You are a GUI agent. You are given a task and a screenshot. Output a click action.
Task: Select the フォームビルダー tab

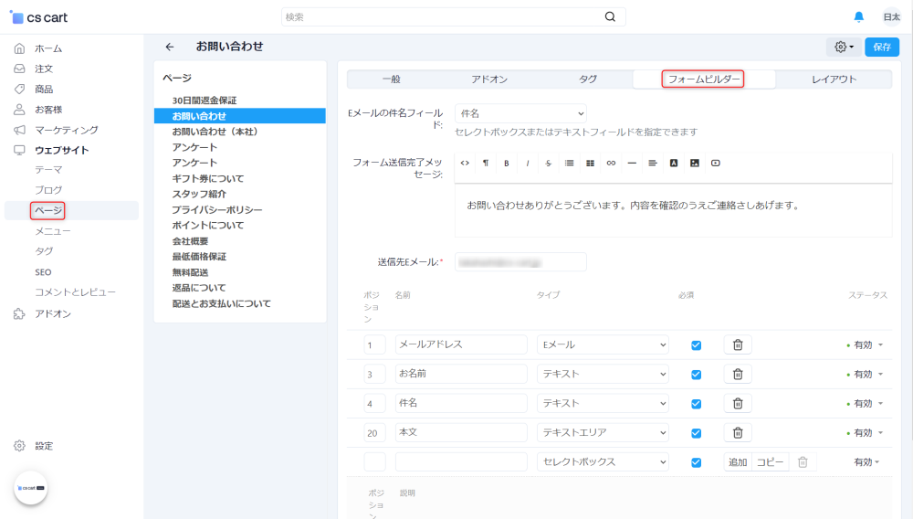[703, 79]
